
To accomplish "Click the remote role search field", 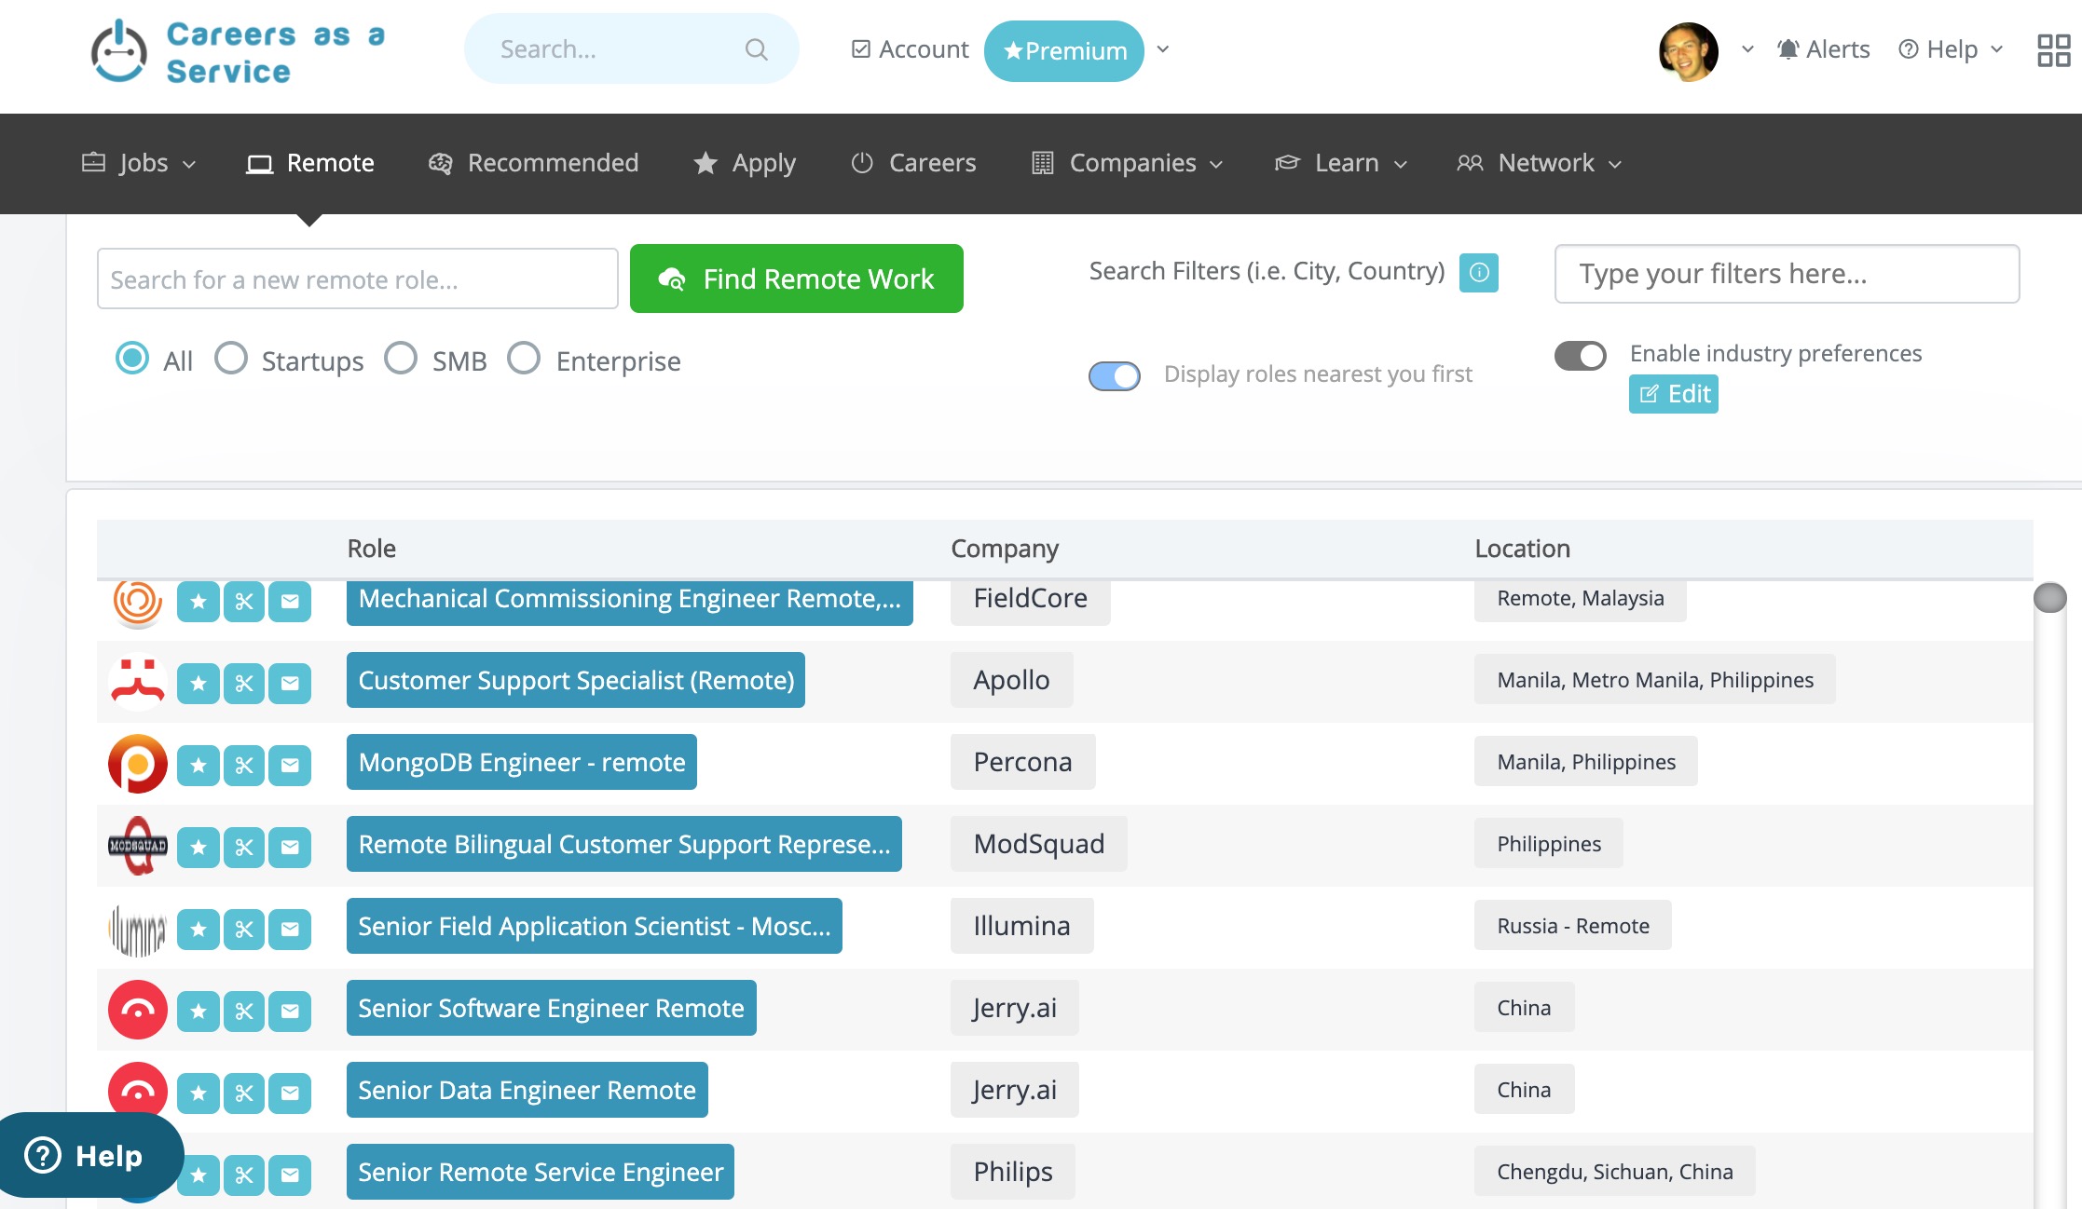I will pos(358,278).
